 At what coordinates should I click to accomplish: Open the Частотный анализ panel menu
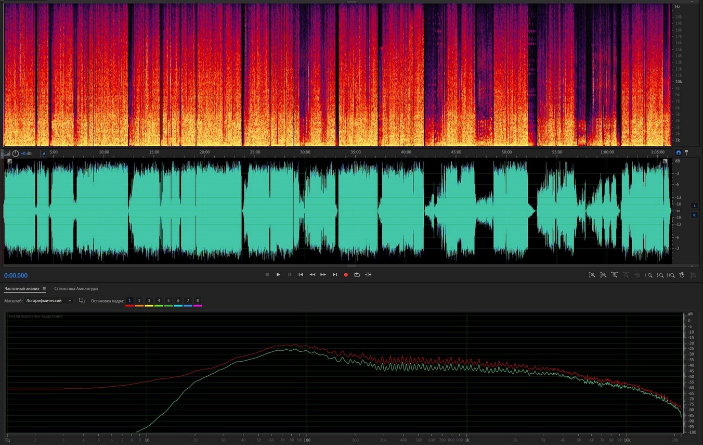click(x=44, y=289)
